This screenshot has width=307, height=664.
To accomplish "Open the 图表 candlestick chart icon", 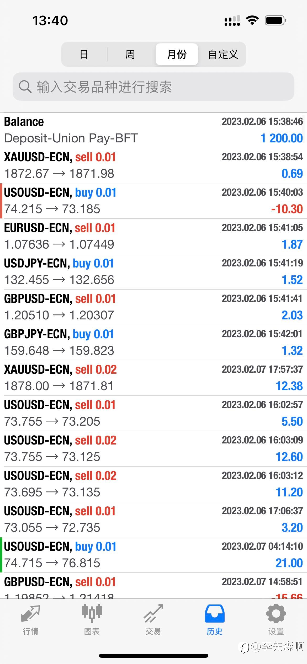I will point(92,613).
